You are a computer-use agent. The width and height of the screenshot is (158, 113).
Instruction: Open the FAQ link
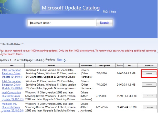[105, 12]
